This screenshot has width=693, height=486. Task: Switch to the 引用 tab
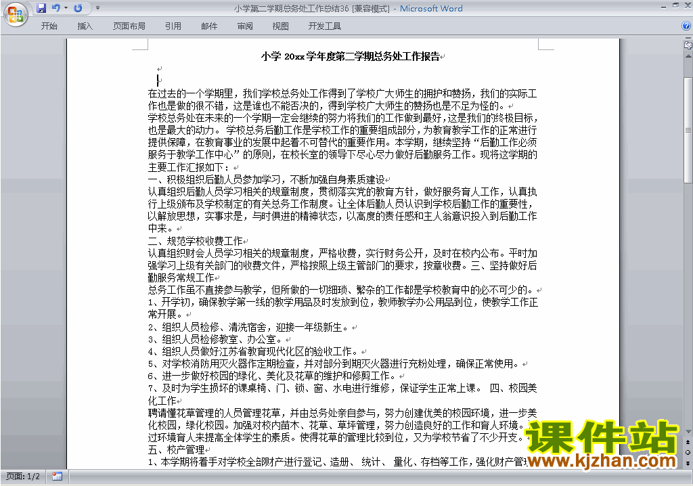[173, 26]
